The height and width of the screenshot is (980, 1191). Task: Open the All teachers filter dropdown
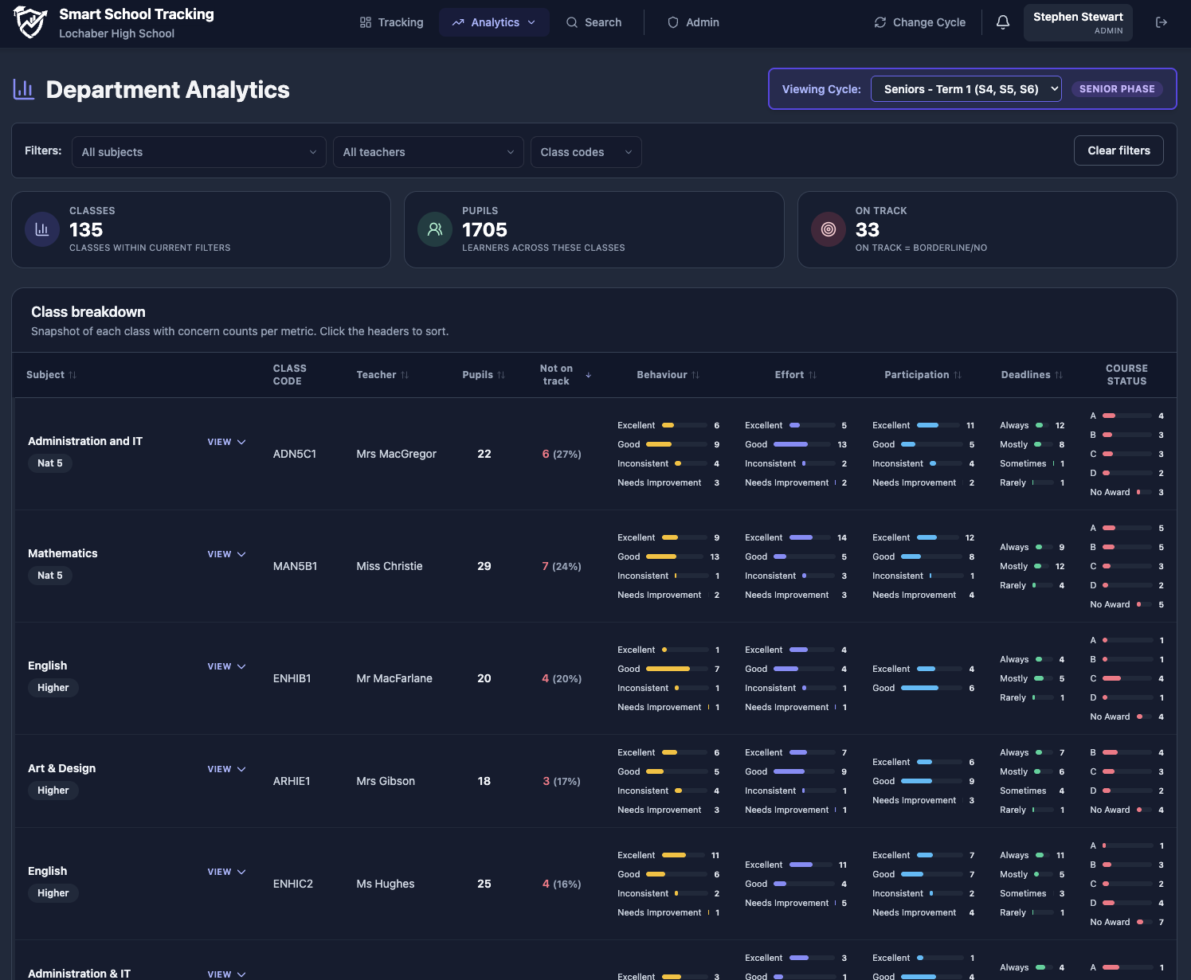pos(428,151)
